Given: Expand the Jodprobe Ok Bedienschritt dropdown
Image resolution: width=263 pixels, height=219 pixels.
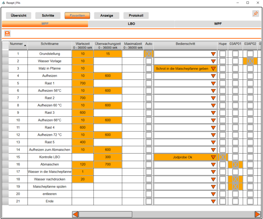Looking at the screenshot, I should pos(213,157).
